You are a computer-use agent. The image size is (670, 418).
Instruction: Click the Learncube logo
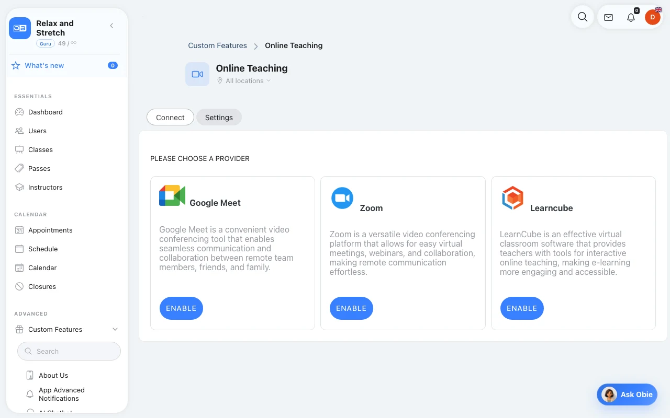(x=512, y=198)
